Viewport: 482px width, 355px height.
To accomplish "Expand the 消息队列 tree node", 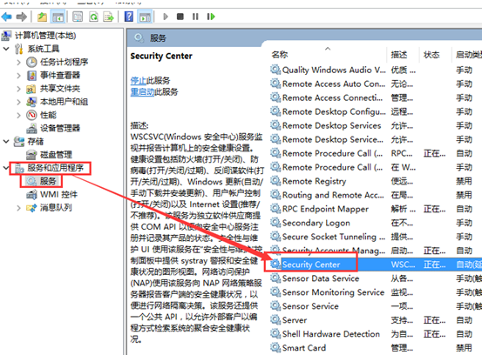I will (19, 208).
